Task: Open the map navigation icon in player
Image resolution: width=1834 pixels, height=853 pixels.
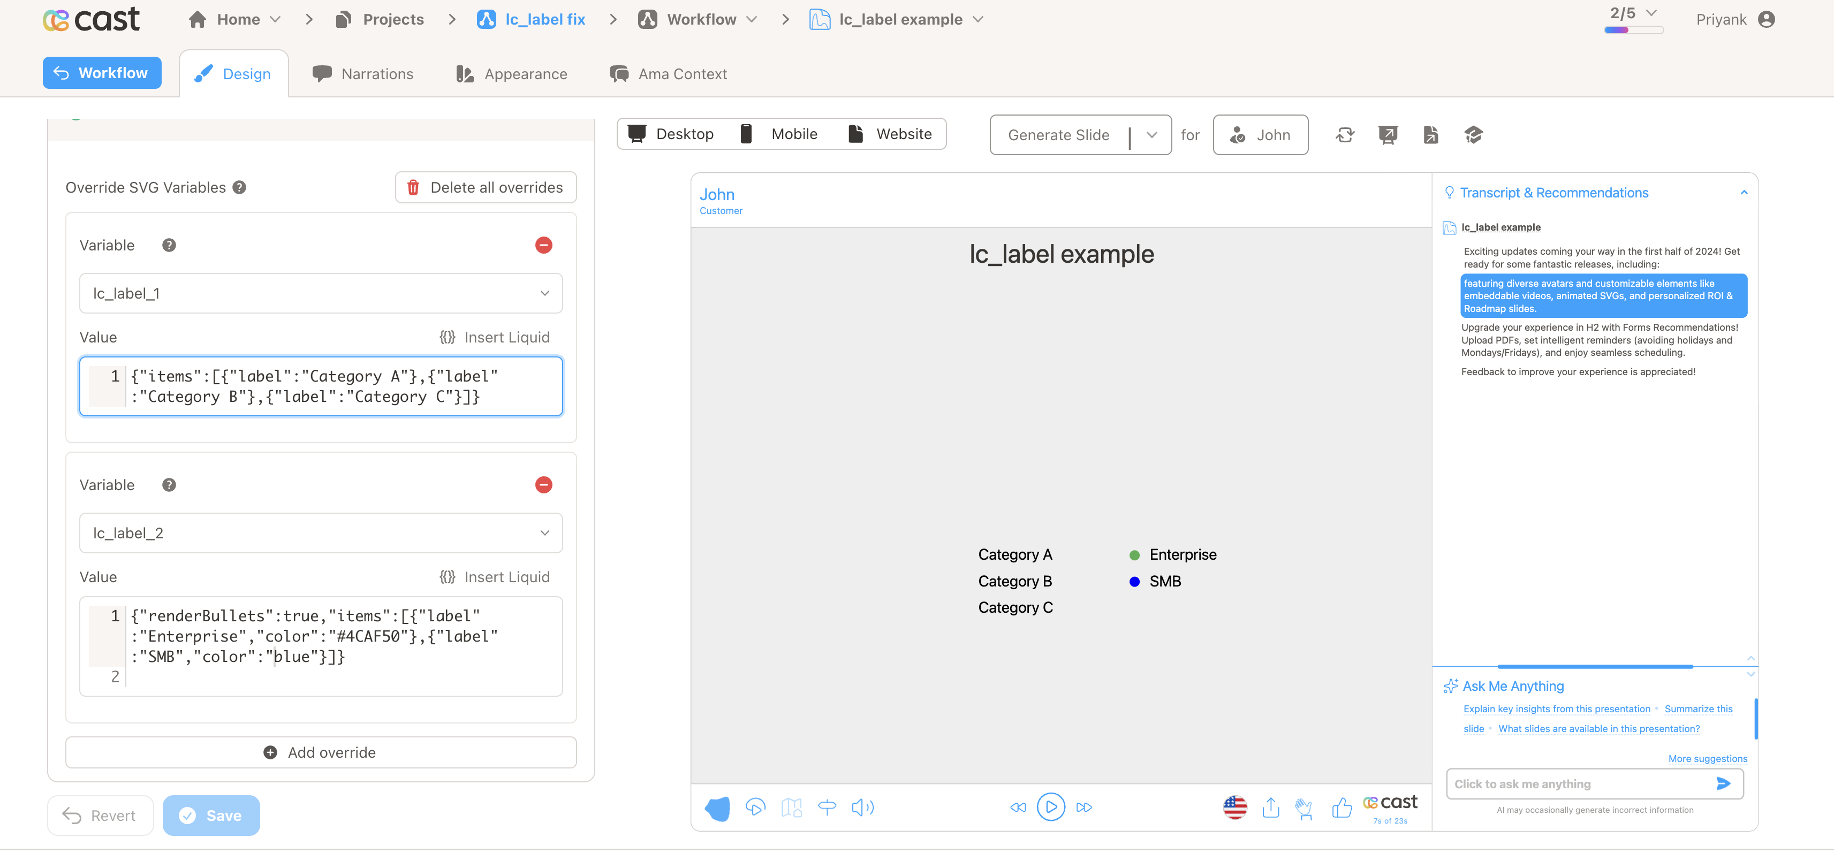Action: click(791, 808)
